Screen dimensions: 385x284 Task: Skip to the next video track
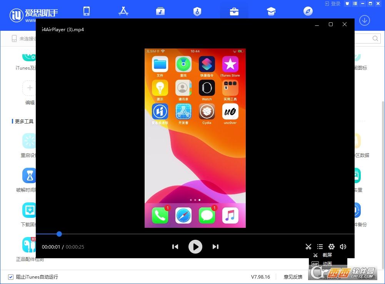point(215,247)
